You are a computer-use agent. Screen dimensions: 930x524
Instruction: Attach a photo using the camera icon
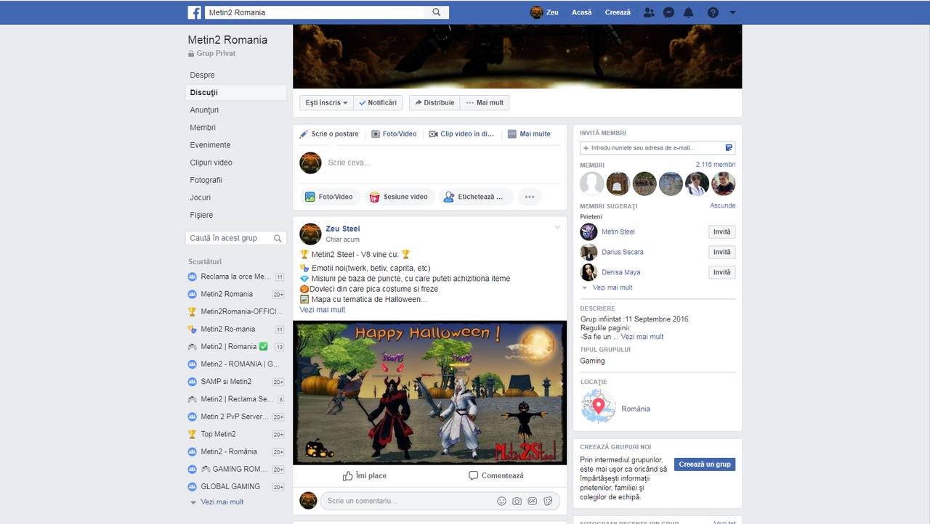pos(517,501)
